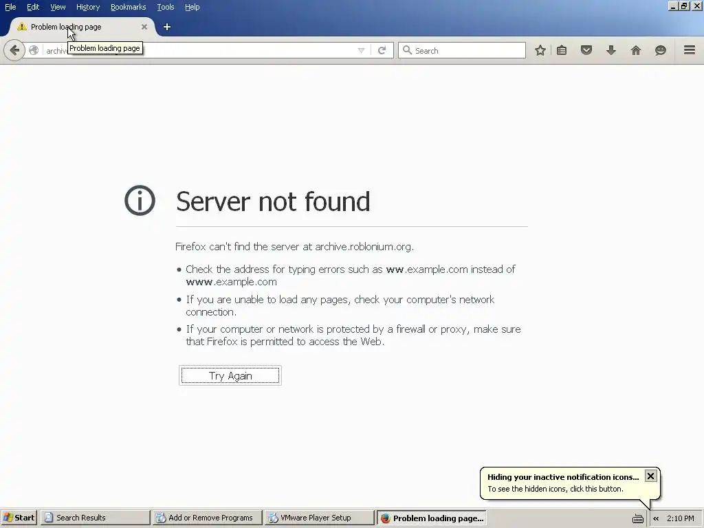Click Firefox Problem loading page taskbar button
Screen dimensions: 704x528
click(432, 518)
